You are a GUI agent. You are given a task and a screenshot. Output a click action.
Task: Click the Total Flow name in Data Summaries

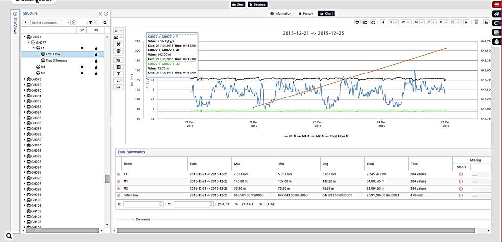tap(131, 195)
